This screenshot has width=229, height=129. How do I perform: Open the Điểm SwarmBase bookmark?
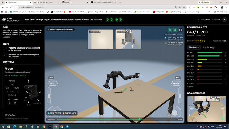126,12
